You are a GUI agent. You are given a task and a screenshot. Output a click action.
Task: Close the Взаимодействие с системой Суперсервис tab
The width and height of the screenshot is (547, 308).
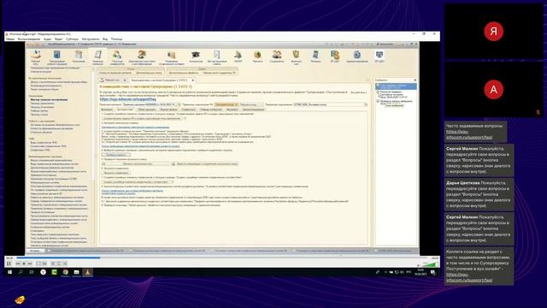coord(193,80)
